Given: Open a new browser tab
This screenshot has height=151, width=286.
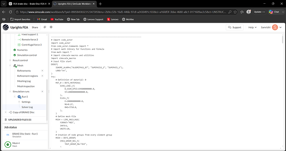Looking at the screenshot, I should [100, 4].
